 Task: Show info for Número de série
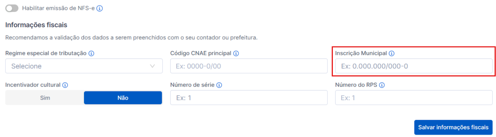[219, 85]
